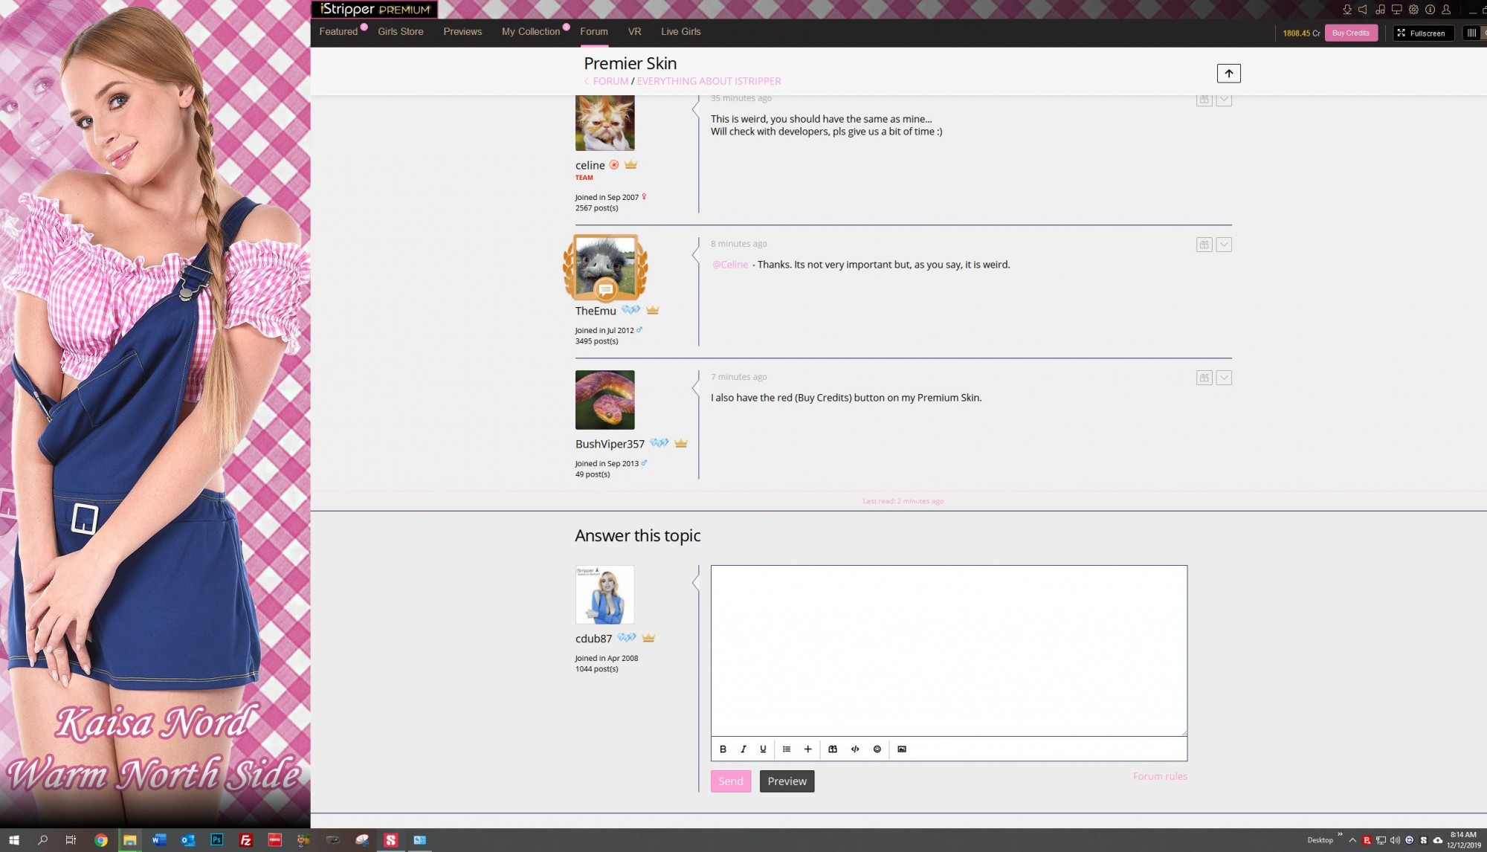Click the megaphone announcements icon
The image size is (1487, 852).
[1363, 10]
